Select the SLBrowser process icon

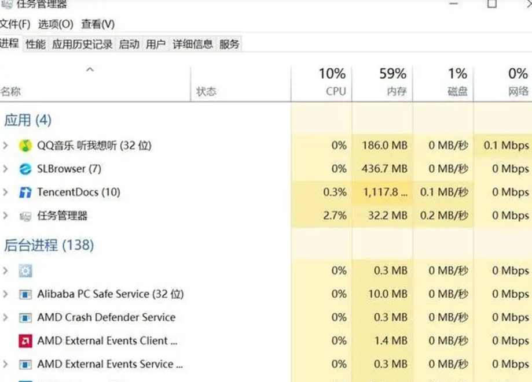(x=25, y=169)
